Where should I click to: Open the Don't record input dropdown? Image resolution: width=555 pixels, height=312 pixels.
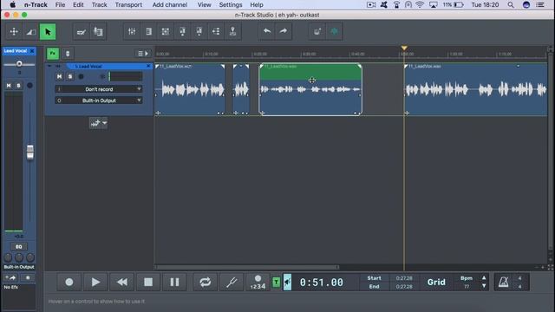99,89
